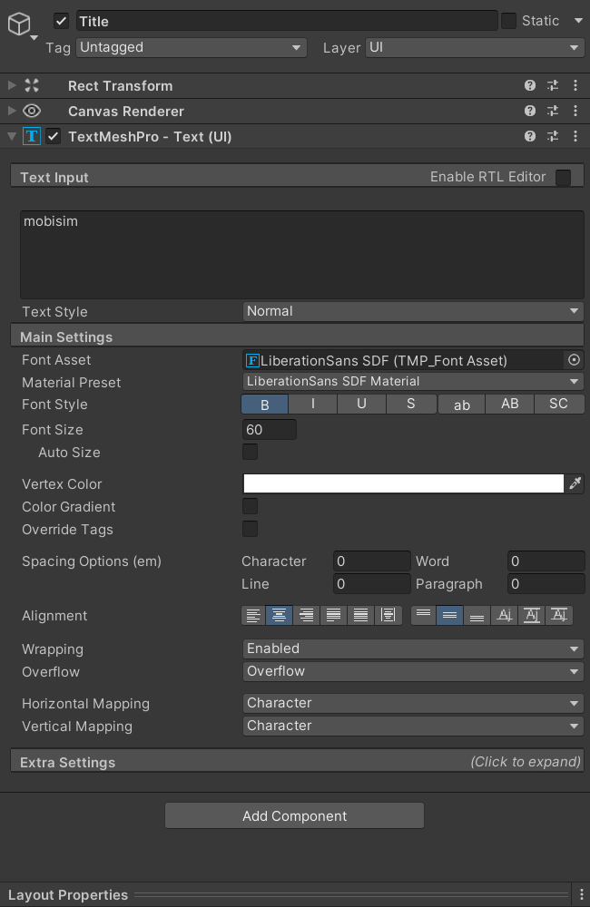Toggle Strikethrough font style
The image size is (590, 907).
coord(411,404)
